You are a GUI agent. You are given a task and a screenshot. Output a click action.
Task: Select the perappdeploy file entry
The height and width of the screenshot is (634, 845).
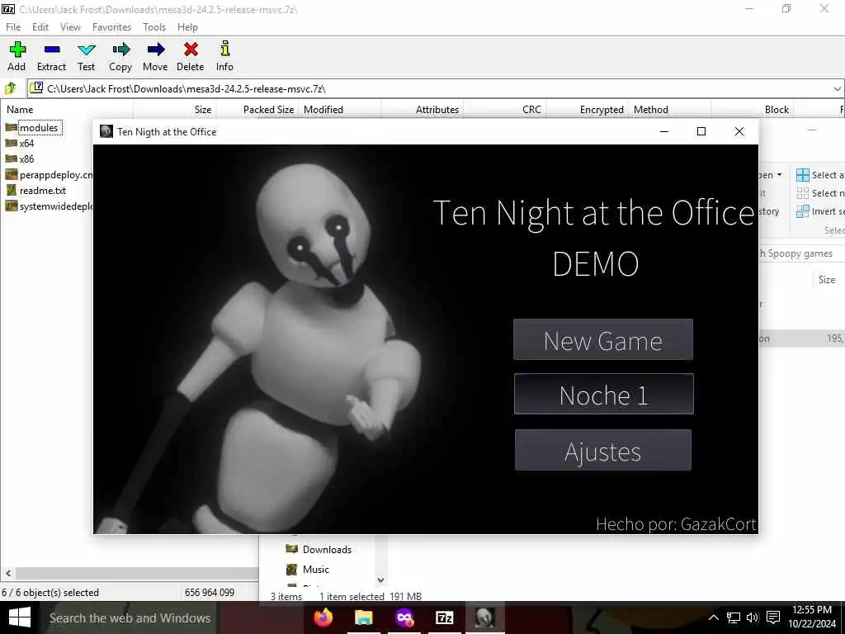[x=49, y=175]
